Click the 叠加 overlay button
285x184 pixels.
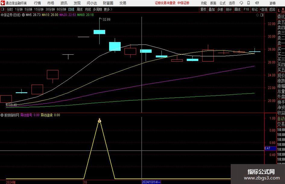tap(212, 9)
